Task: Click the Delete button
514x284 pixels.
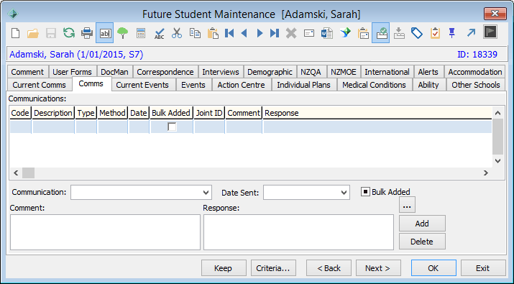Action: point(422,242)
